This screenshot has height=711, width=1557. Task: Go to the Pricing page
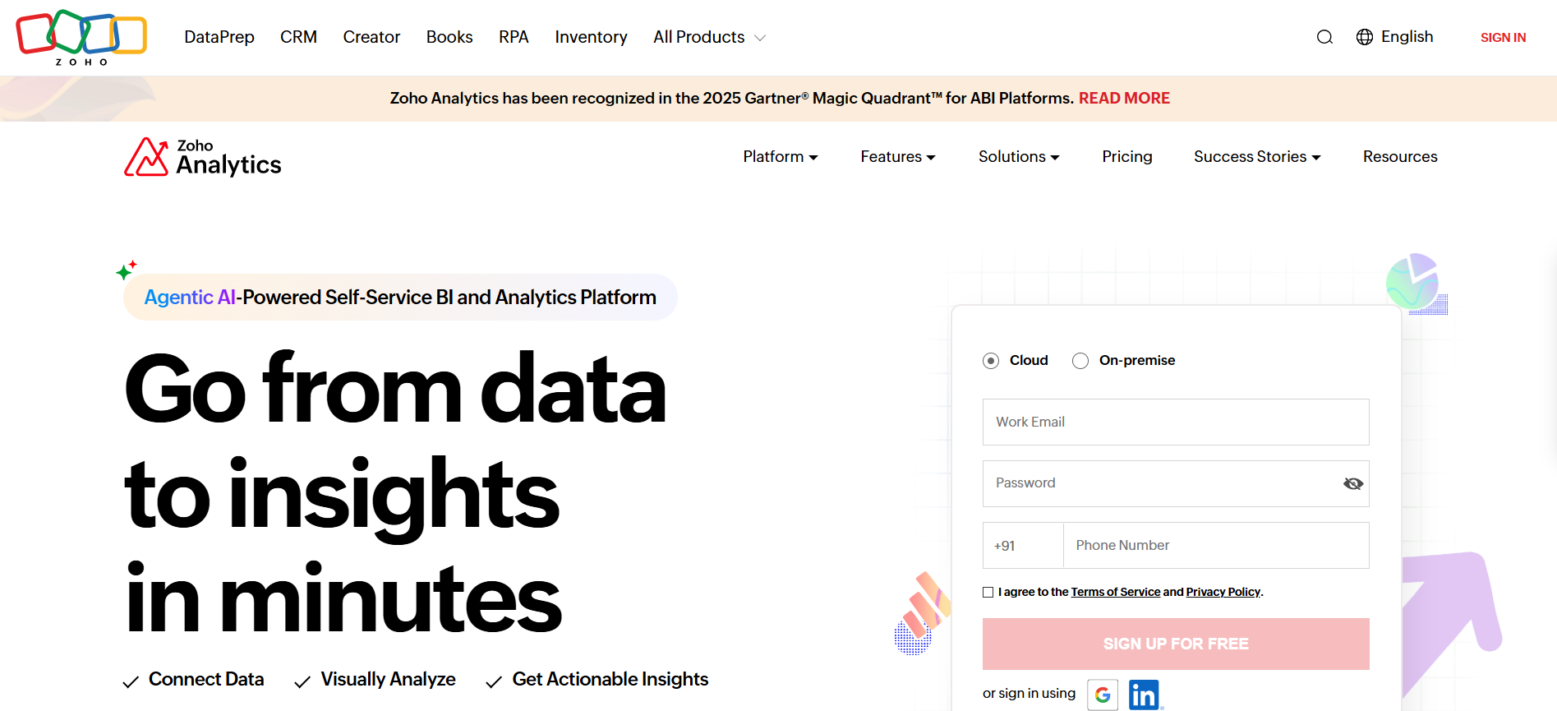click(x=1126, y=156)
